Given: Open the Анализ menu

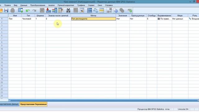Looking at the screenshot, I should tap(51, 5).
